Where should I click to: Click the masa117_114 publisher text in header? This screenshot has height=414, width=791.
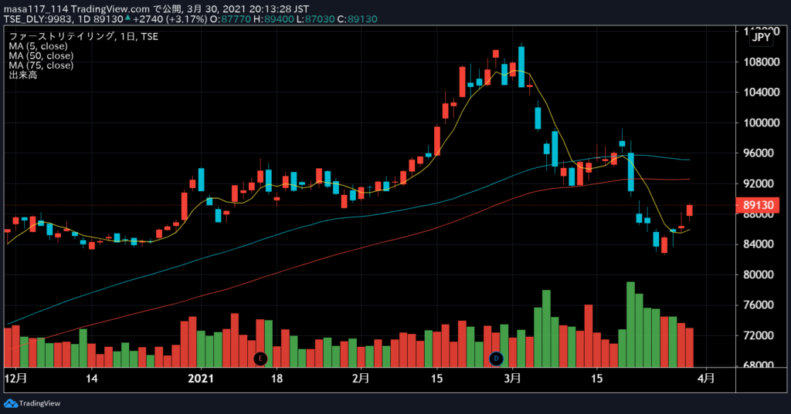(x=36, y=9)
